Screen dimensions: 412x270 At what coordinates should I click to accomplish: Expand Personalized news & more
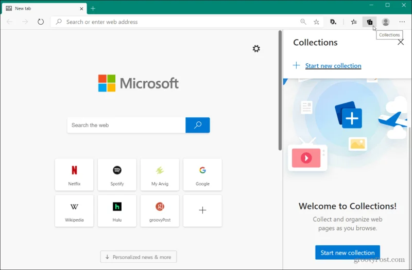(x=139, y=257)
